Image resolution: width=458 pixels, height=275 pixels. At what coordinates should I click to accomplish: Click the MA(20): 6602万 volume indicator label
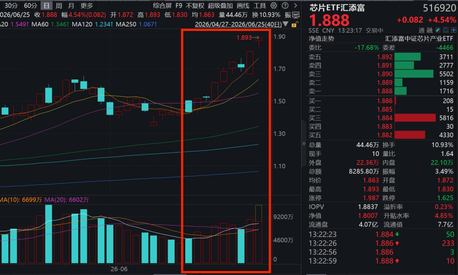click(x=67, y=200)
